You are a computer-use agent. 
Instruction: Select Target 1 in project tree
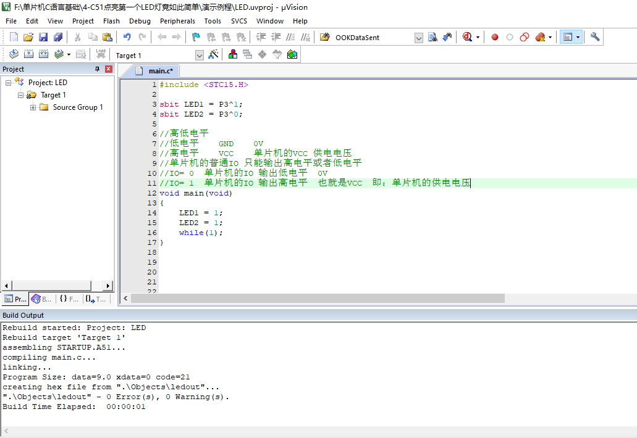tap(53, 95)
